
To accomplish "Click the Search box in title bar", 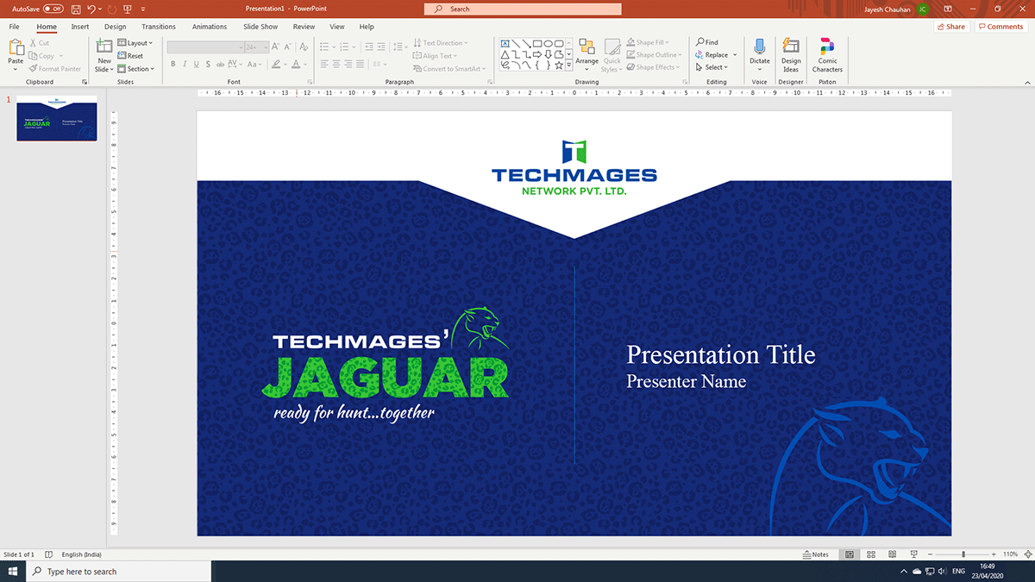I will tap(523, 9).
